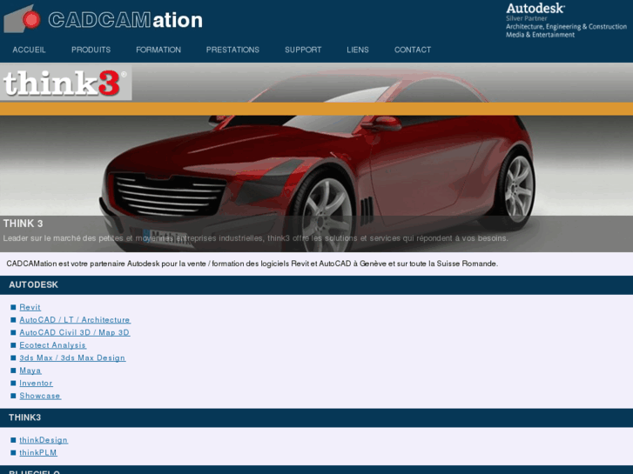Follow the Showcase link
This screenshot has height=474, width=633.
40,396
